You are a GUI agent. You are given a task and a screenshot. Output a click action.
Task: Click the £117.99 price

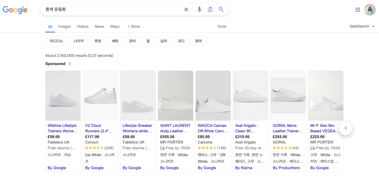[x=92, y=137]
